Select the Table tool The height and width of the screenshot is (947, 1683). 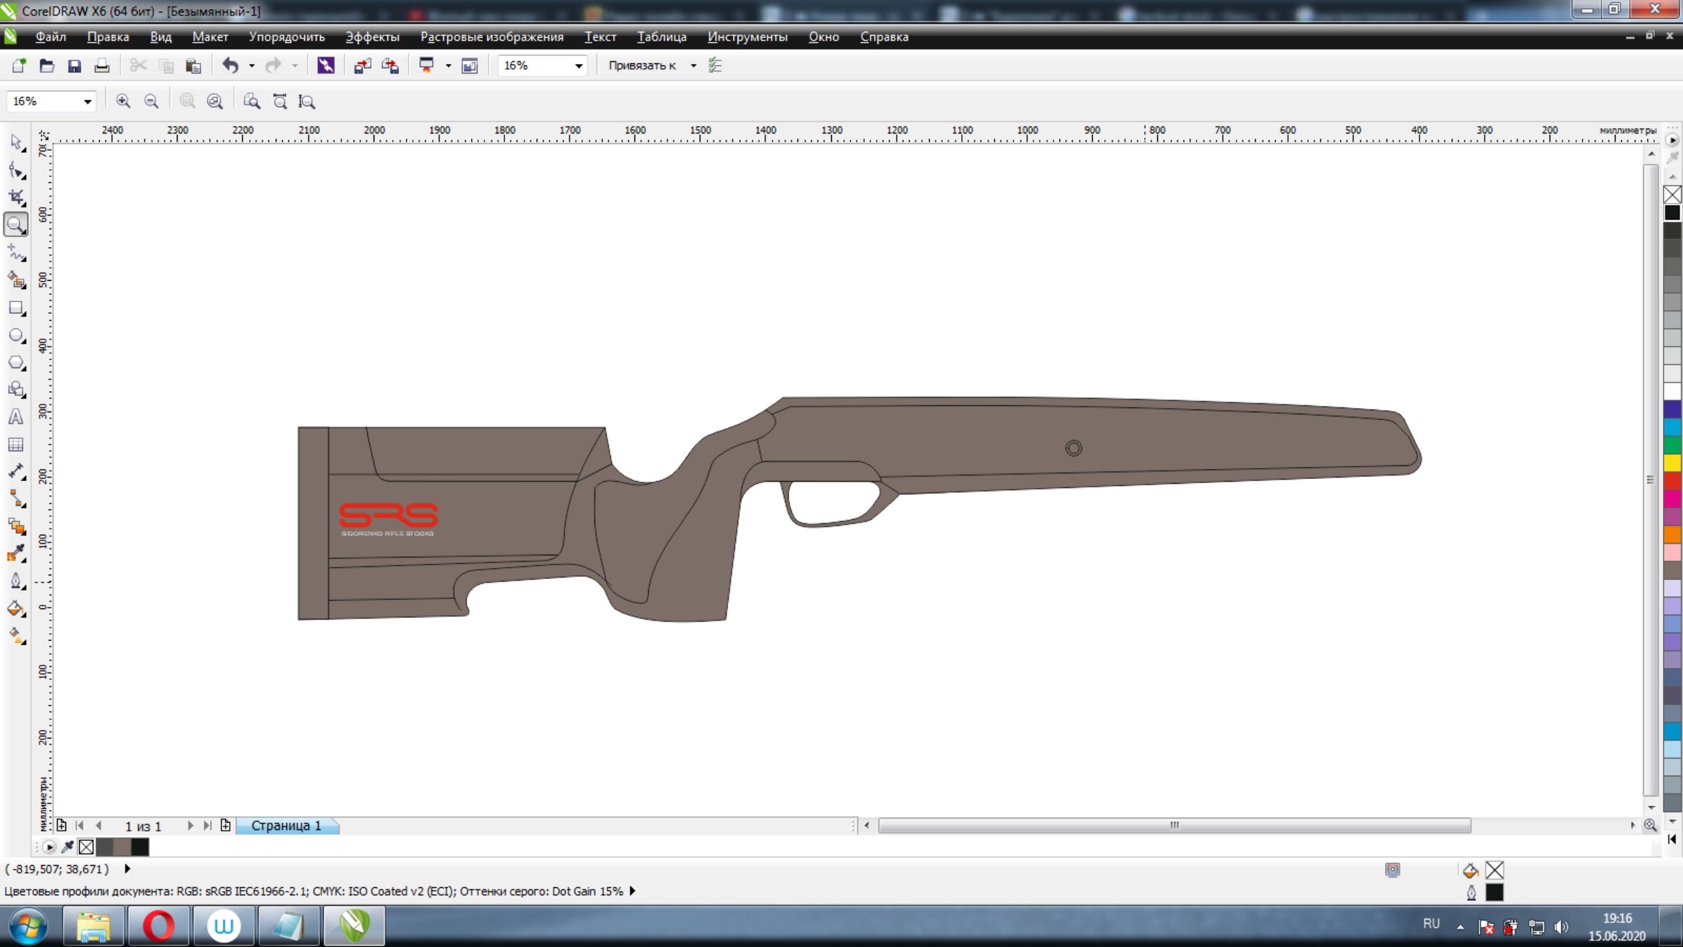(16, 445)
